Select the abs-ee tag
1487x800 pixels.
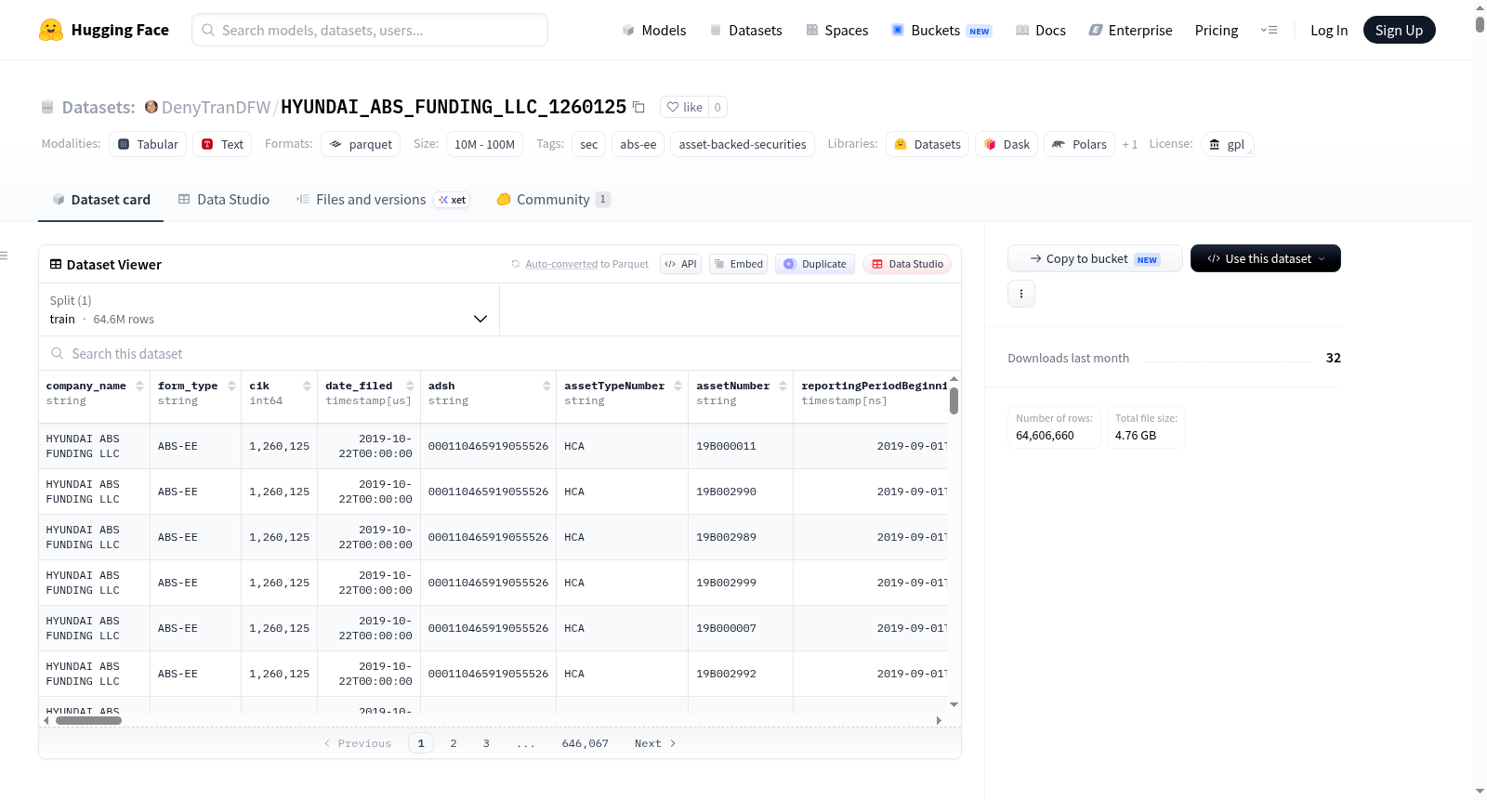click(638, 144)
